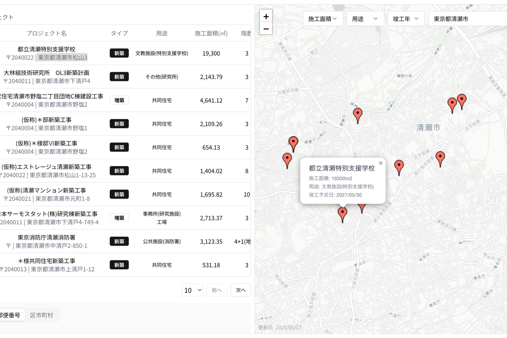Click 増築 badge in サーモスタット研究棟 row
The height and width of the screenshot is (338, 507).
(x=119, y=218)
